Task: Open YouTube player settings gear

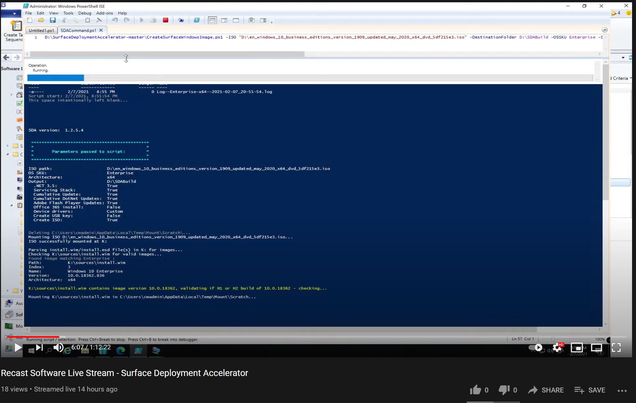Action: 557,347
